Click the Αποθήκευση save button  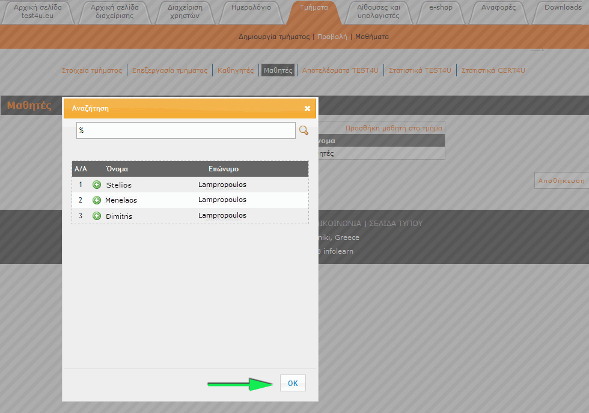click(x=561, y=180)
